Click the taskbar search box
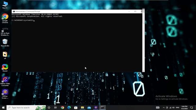 click(x=26, y=108)
